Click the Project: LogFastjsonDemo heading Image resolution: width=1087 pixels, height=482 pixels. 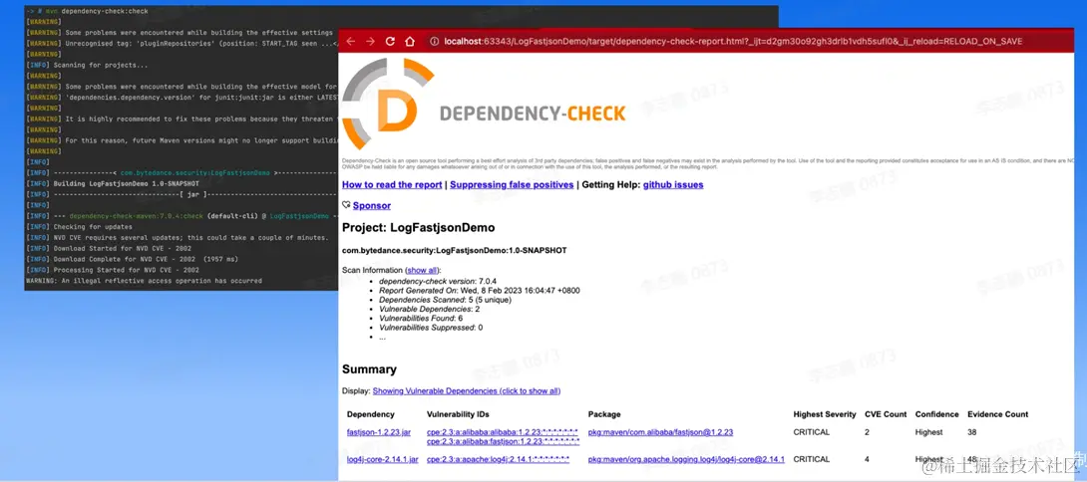point(419,227)
